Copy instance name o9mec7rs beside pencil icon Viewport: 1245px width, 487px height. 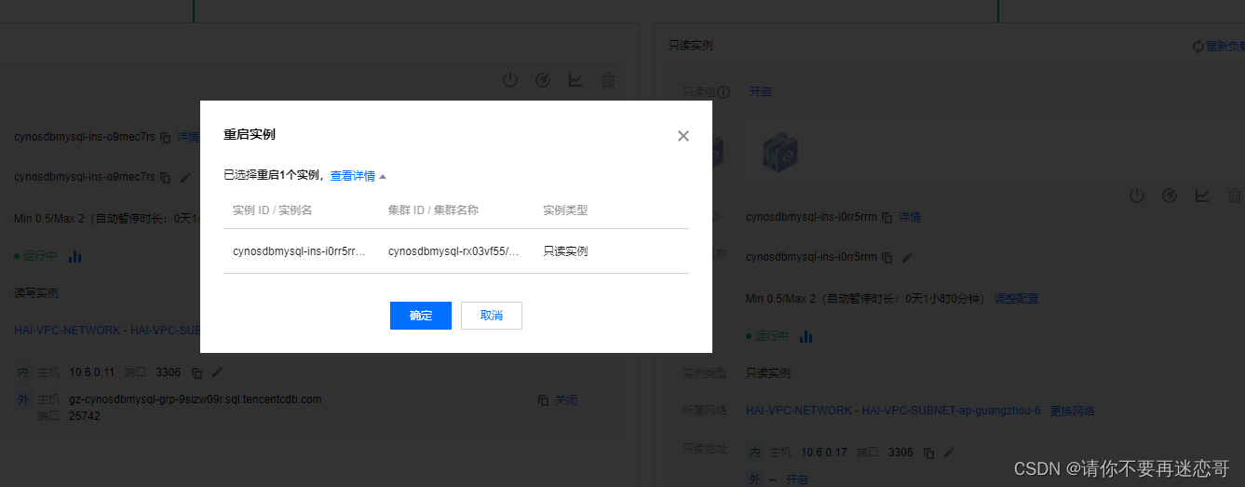(x=165, y=177)
